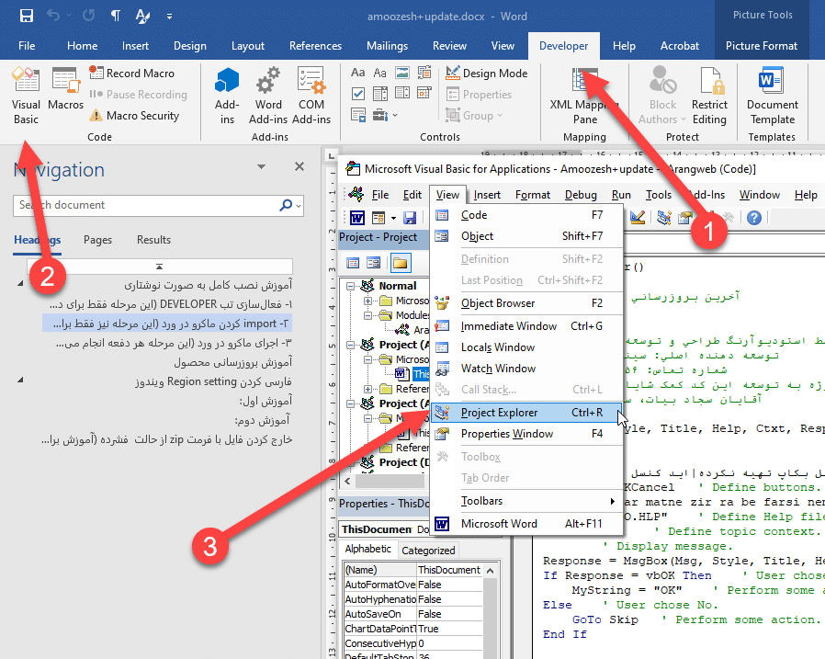Open the Toolbars submenu arrow
Viewport: 825px width, 659px height.
612,501
